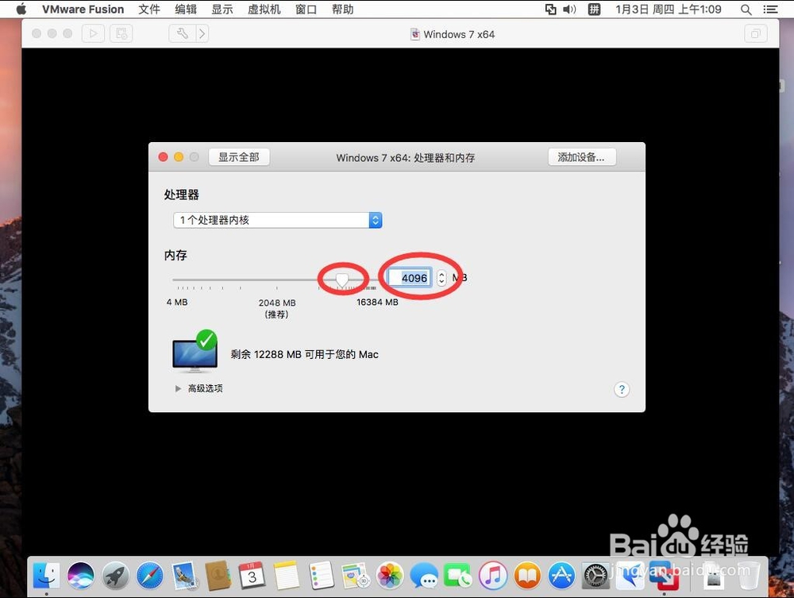Screen dimensions: 794x598
Task: Click the 4096 memory input field
Action: coord(410,277)
